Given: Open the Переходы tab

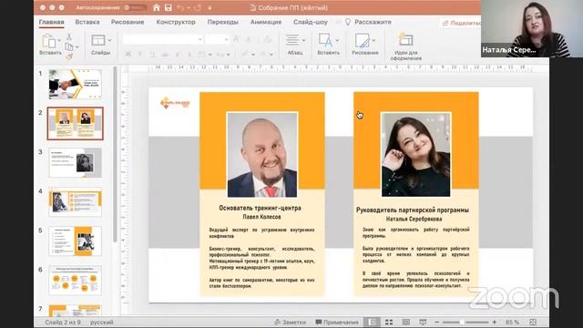Looking at the screenshot, I should click(x=222, y=22).
